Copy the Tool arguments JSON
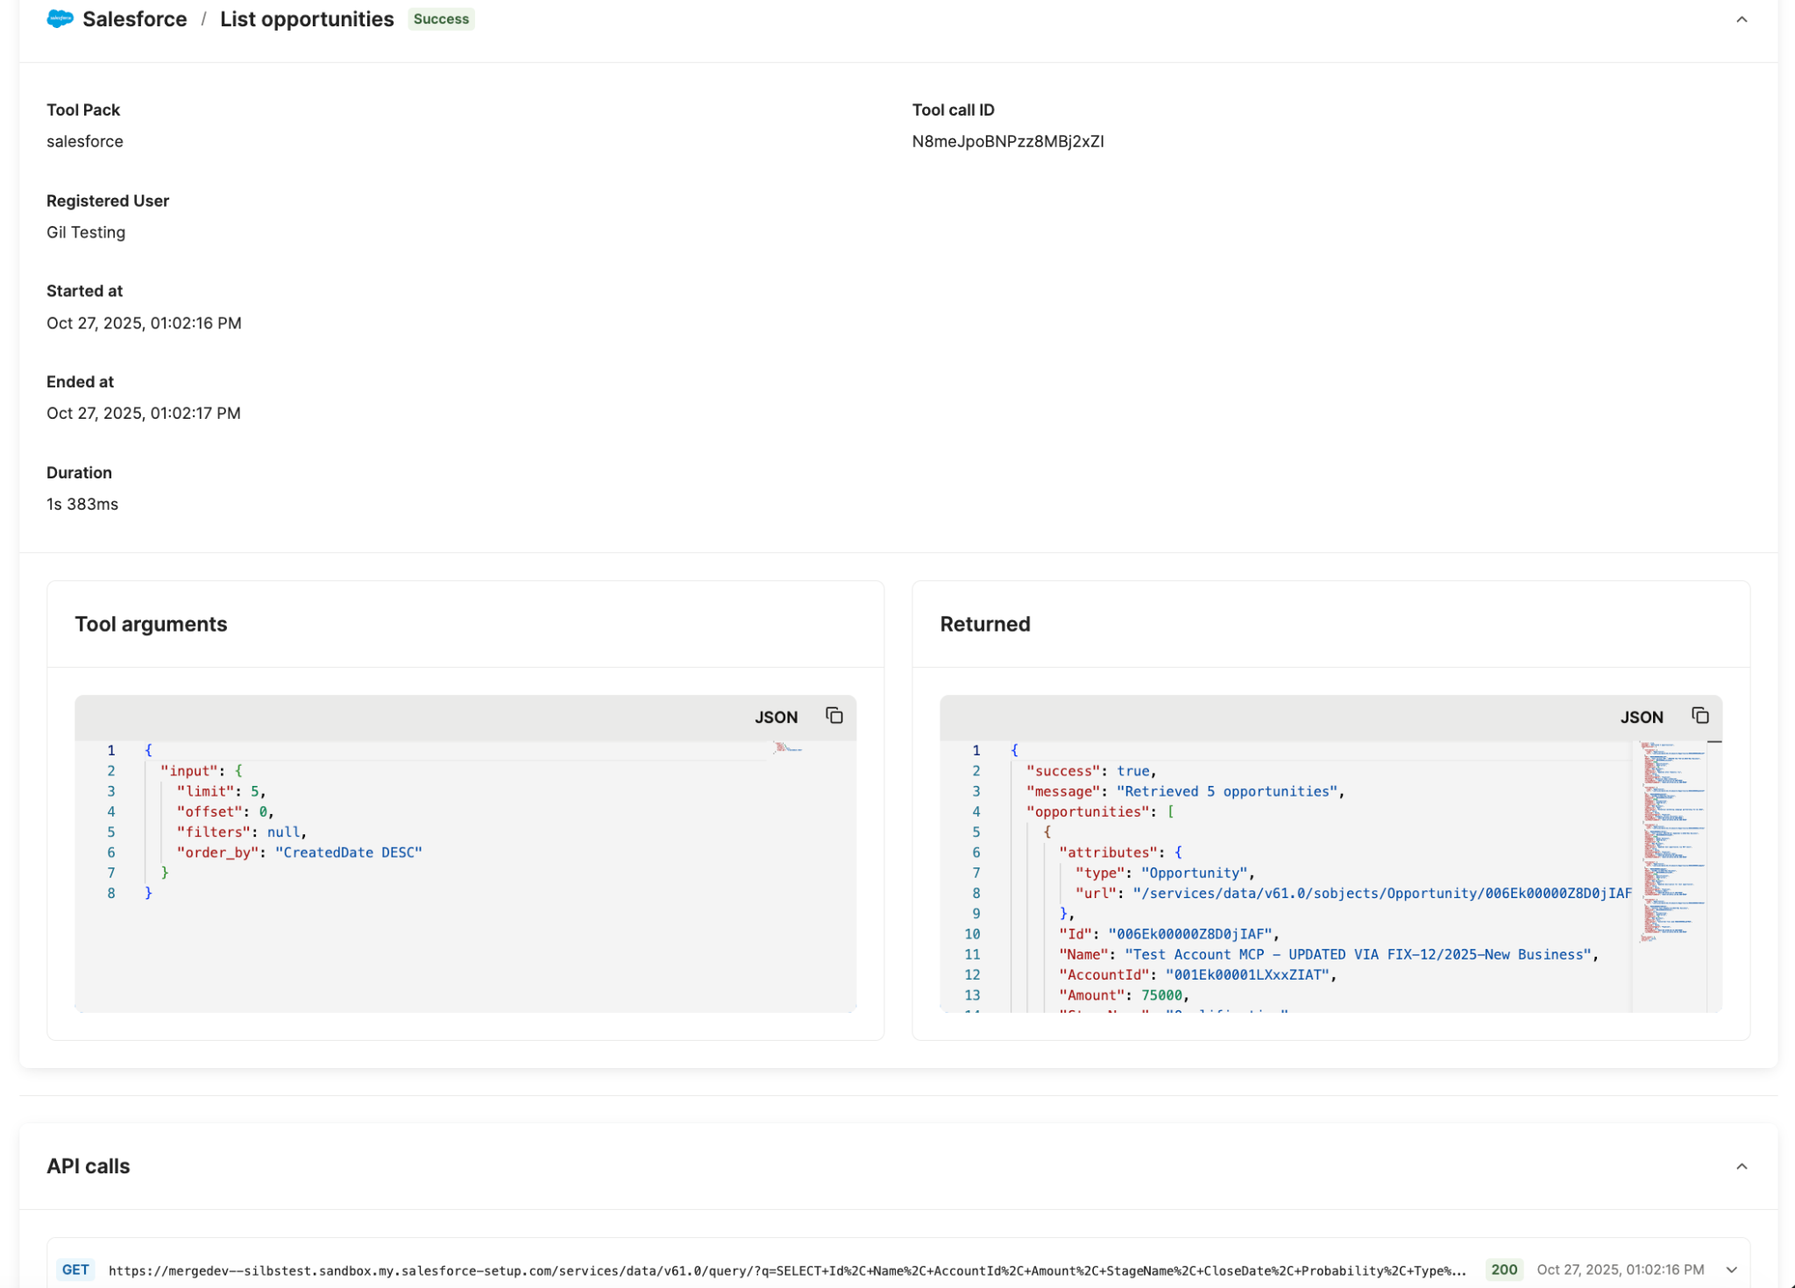 (834, 715)
